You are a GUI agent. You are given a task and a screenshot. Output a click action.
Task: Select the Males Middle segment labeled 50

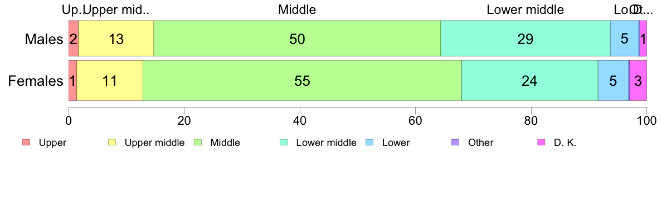coord(297,38)
